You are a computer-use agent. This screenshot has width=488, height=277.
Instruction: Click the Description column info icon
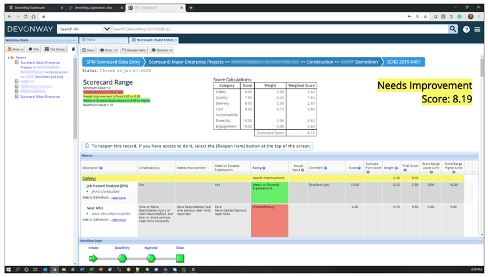[101, 168]
